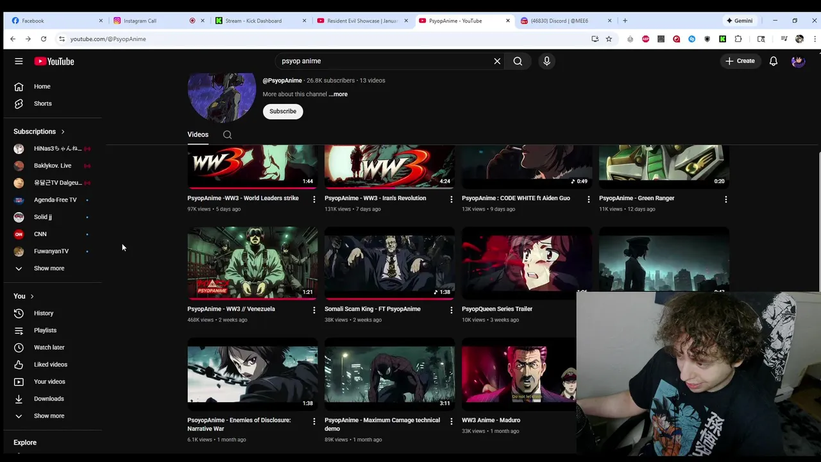This screenshot has width=821, height=462.
Task: Click the PsyopAnime channel avatar image
Action: click(x=221, y=98)
